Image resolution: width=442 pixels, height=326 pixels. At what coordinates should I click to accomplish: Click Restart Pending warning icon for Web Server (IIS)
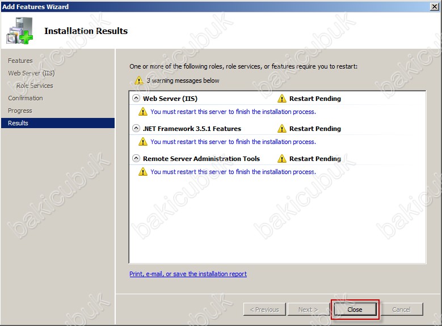pos(281,99)
